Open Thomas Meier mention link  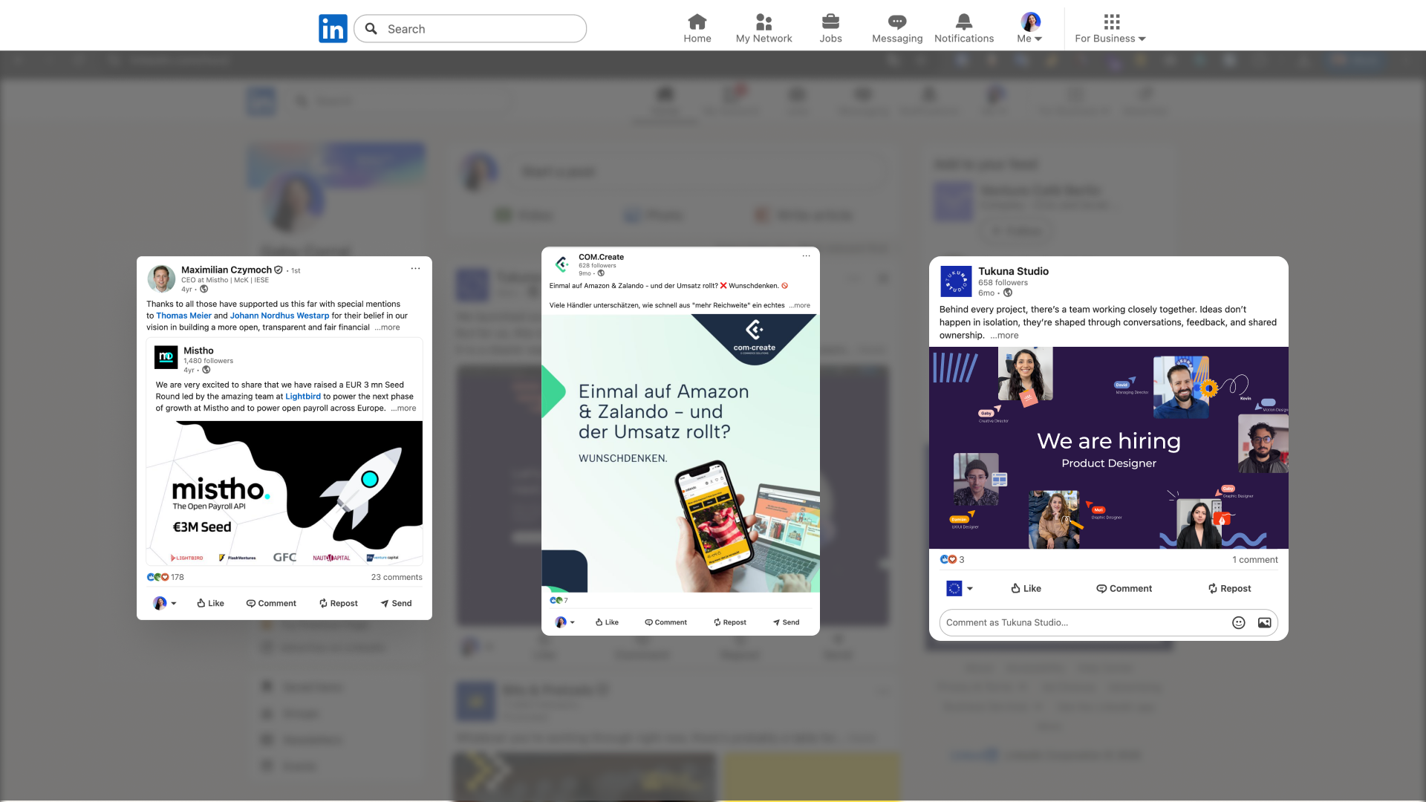[x=183, y=316]
